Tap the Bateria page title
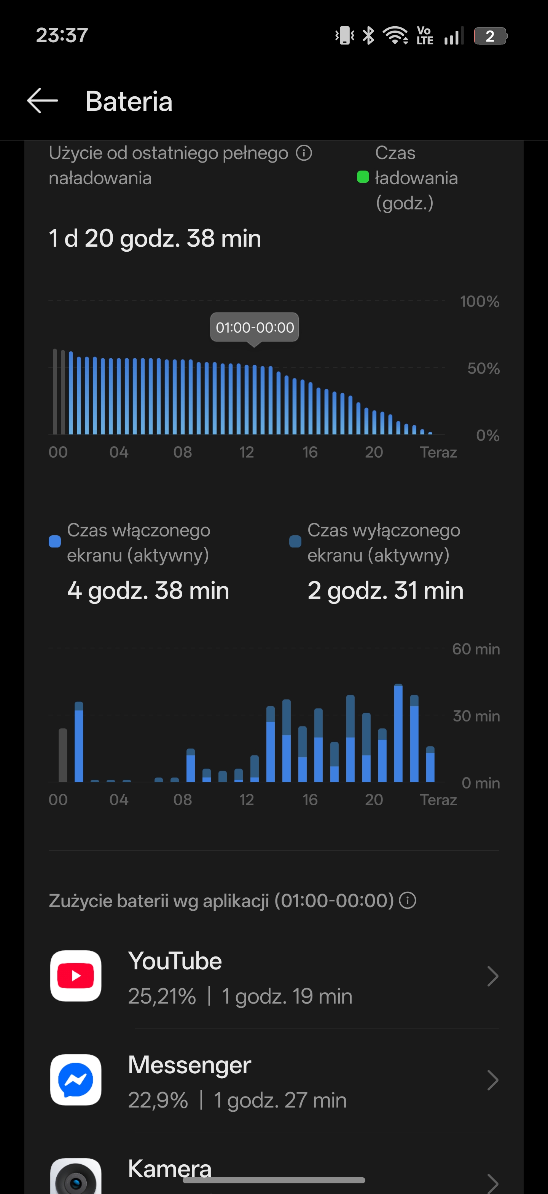Image resolution: width=548 pixels, height=1194 pixels. pos(129,101)
